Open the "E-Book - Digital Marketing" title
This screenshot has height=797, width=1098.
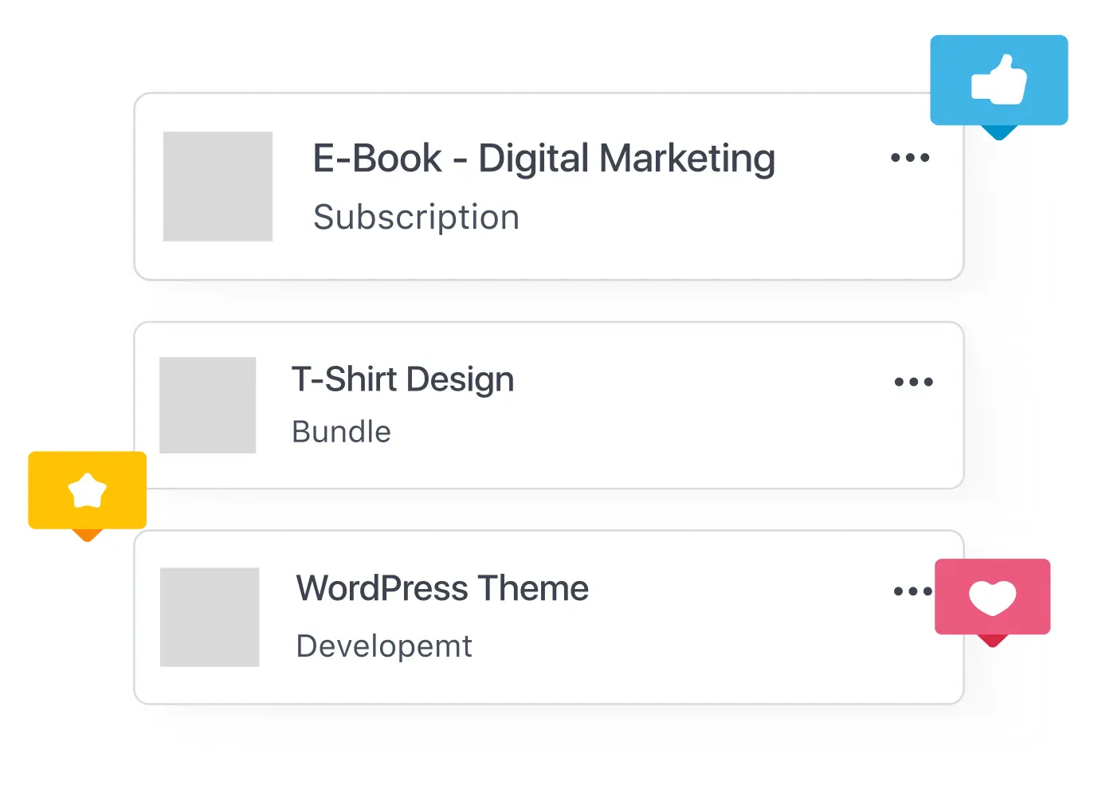[x=543, y=159]
